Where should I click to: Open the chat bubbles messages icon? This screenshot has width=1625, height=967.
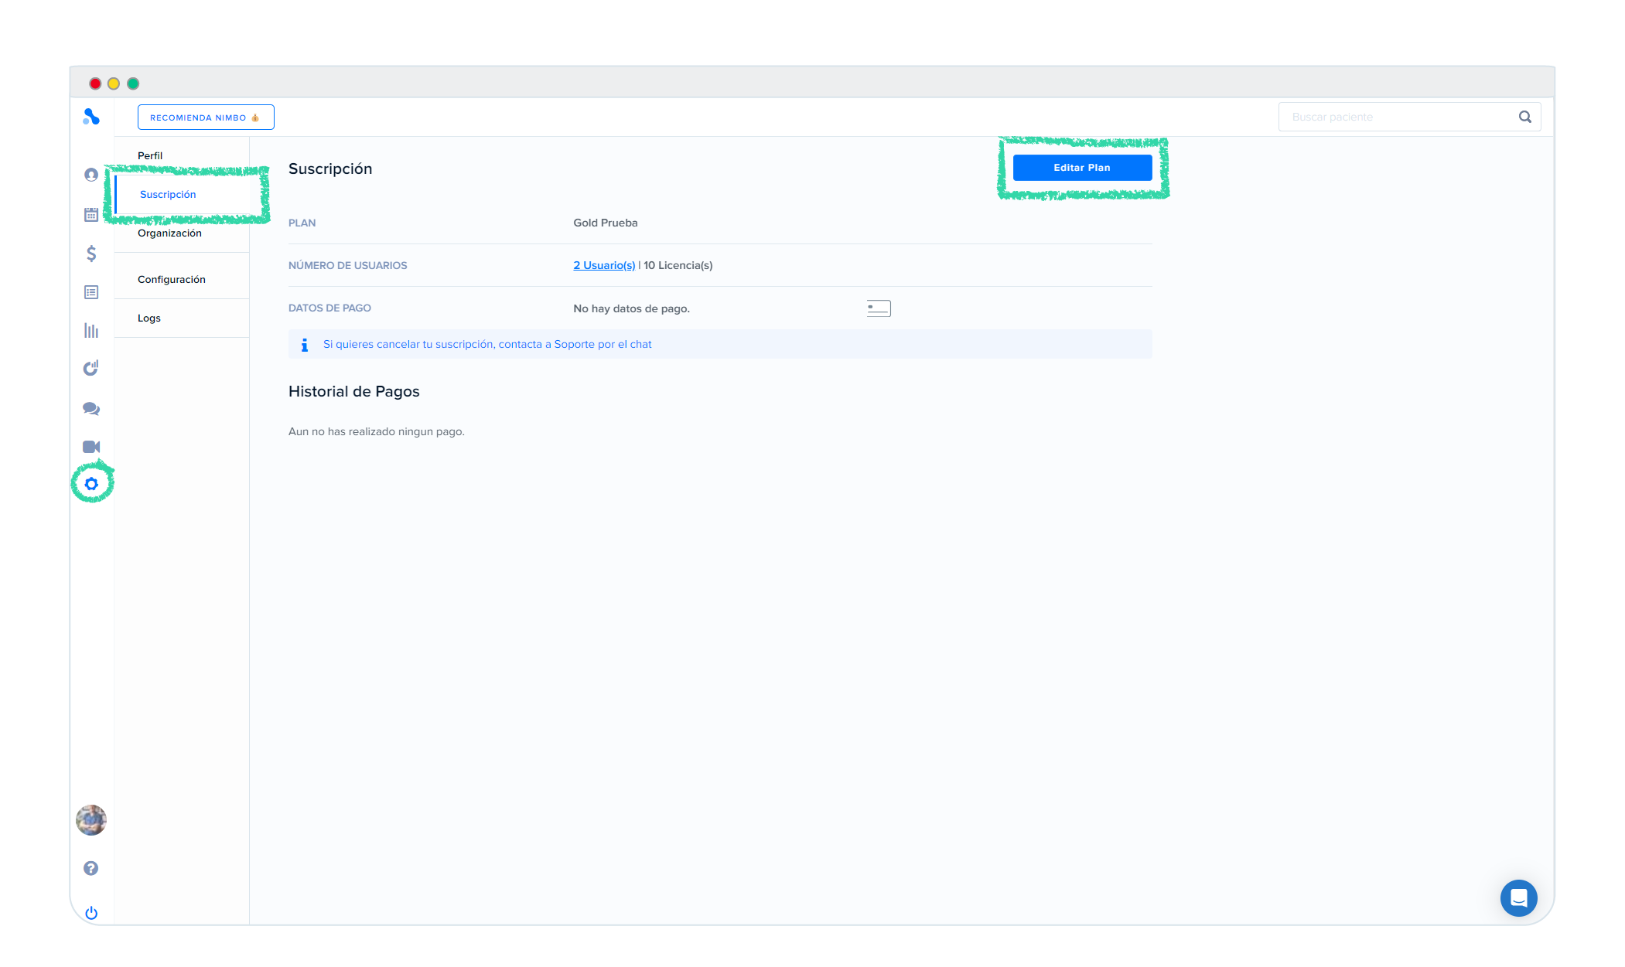click(x=91, y=408)
